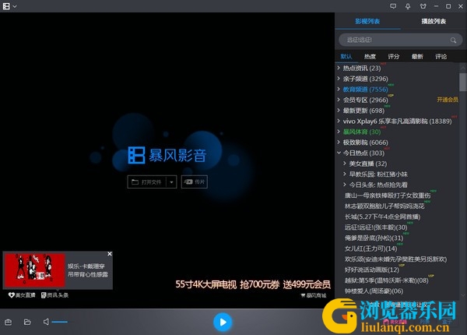This screenshot has width=467, height=335.
Task: Switch to the 影视列表 tab
Action: click(367, 21)
